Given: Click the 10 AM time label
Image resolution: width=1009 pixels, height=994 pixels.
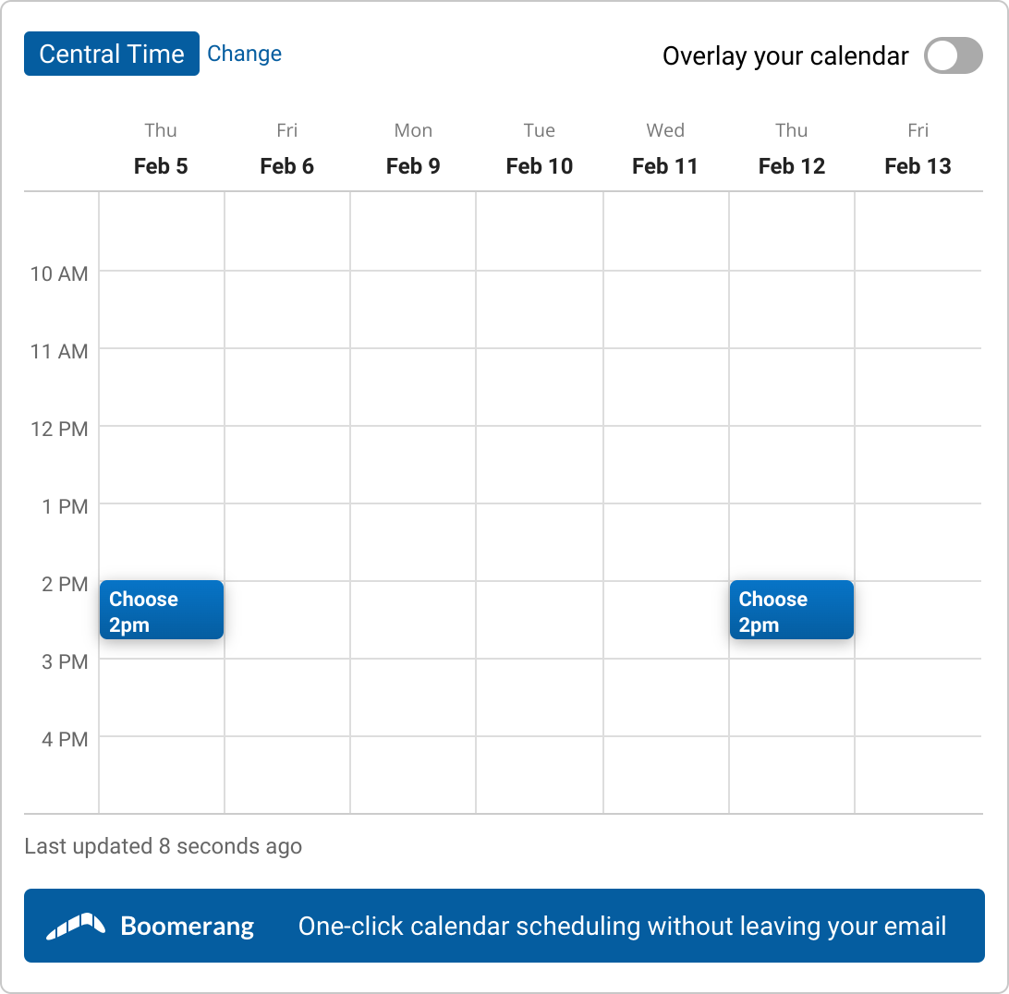Looking at the screenshot, I should (x=59, y=273).
